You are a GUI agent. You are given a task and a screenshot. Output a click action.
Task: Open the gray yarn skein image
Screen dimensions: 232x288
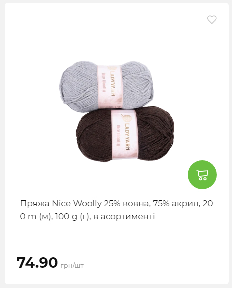pyautogui.click(x=107, y=86)
